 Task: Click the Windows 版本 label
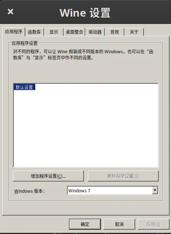pyautogui.click(x=30, y=191)
